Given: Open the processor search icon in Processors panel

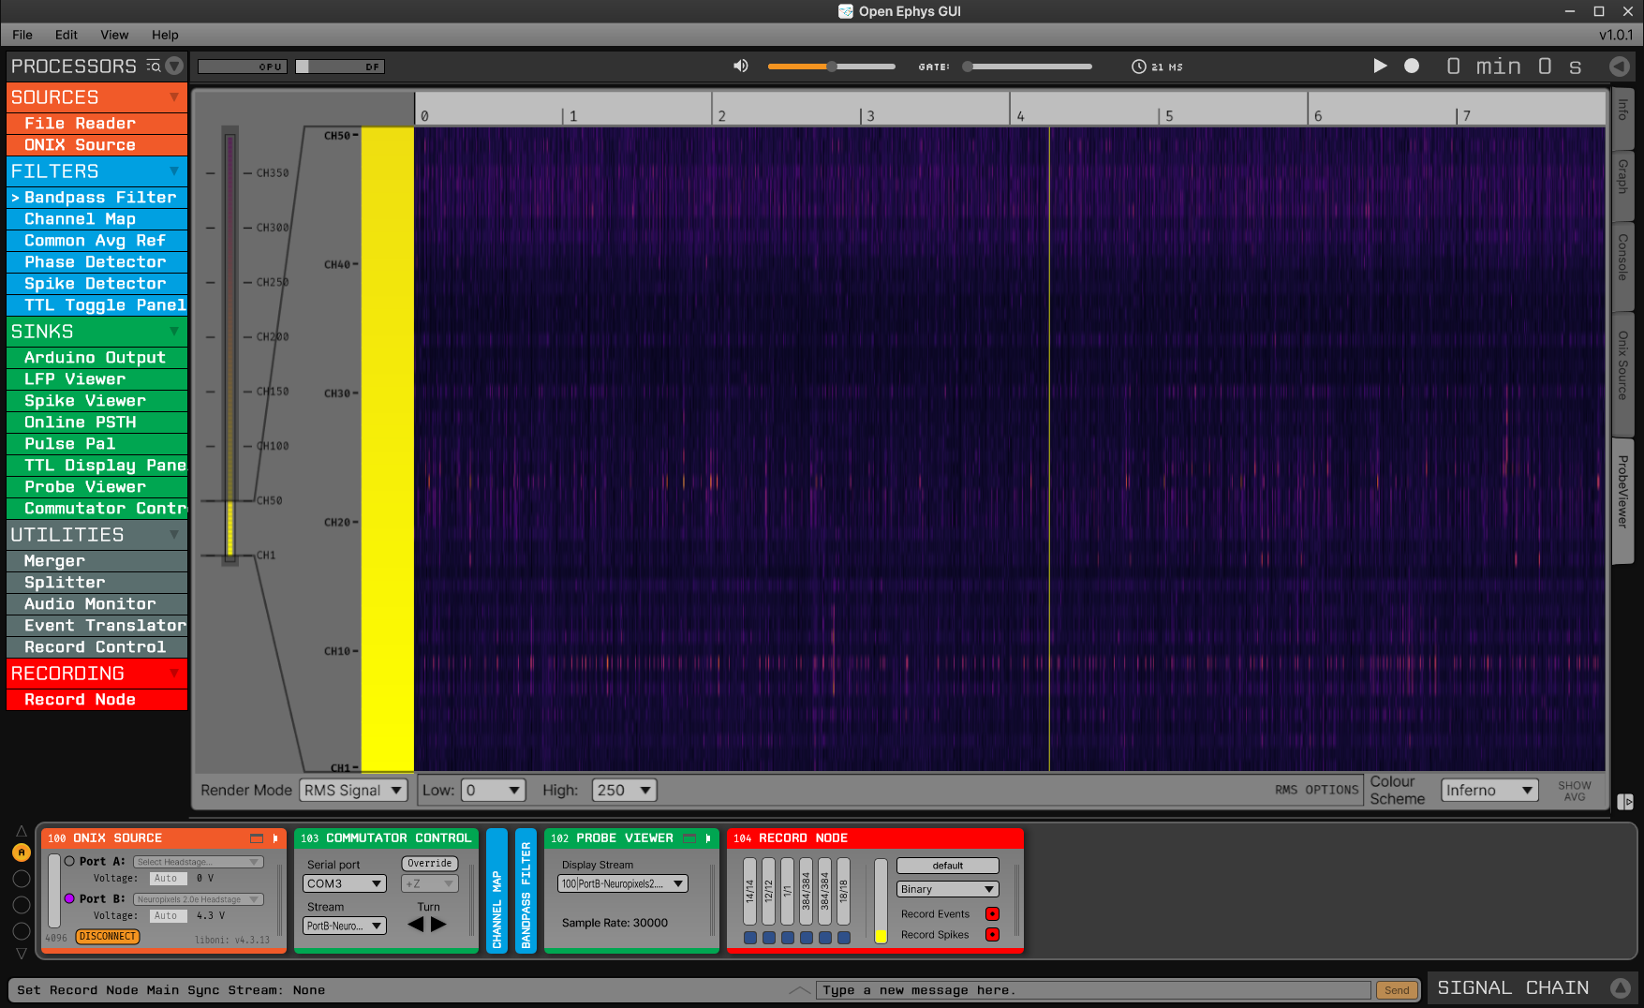Looking at the screenshot, I should click(x=153, y=66).
